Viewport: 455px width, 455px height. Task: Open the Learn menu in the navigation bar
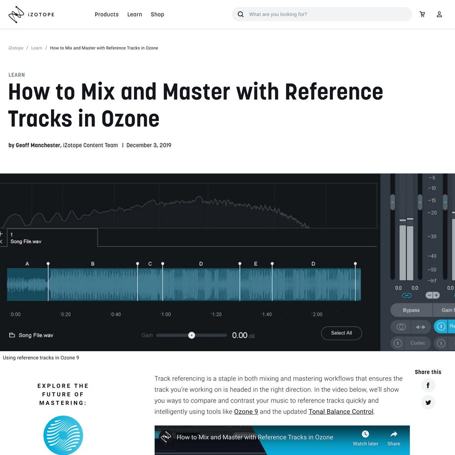pyautogui.click(x=135, y=15)
